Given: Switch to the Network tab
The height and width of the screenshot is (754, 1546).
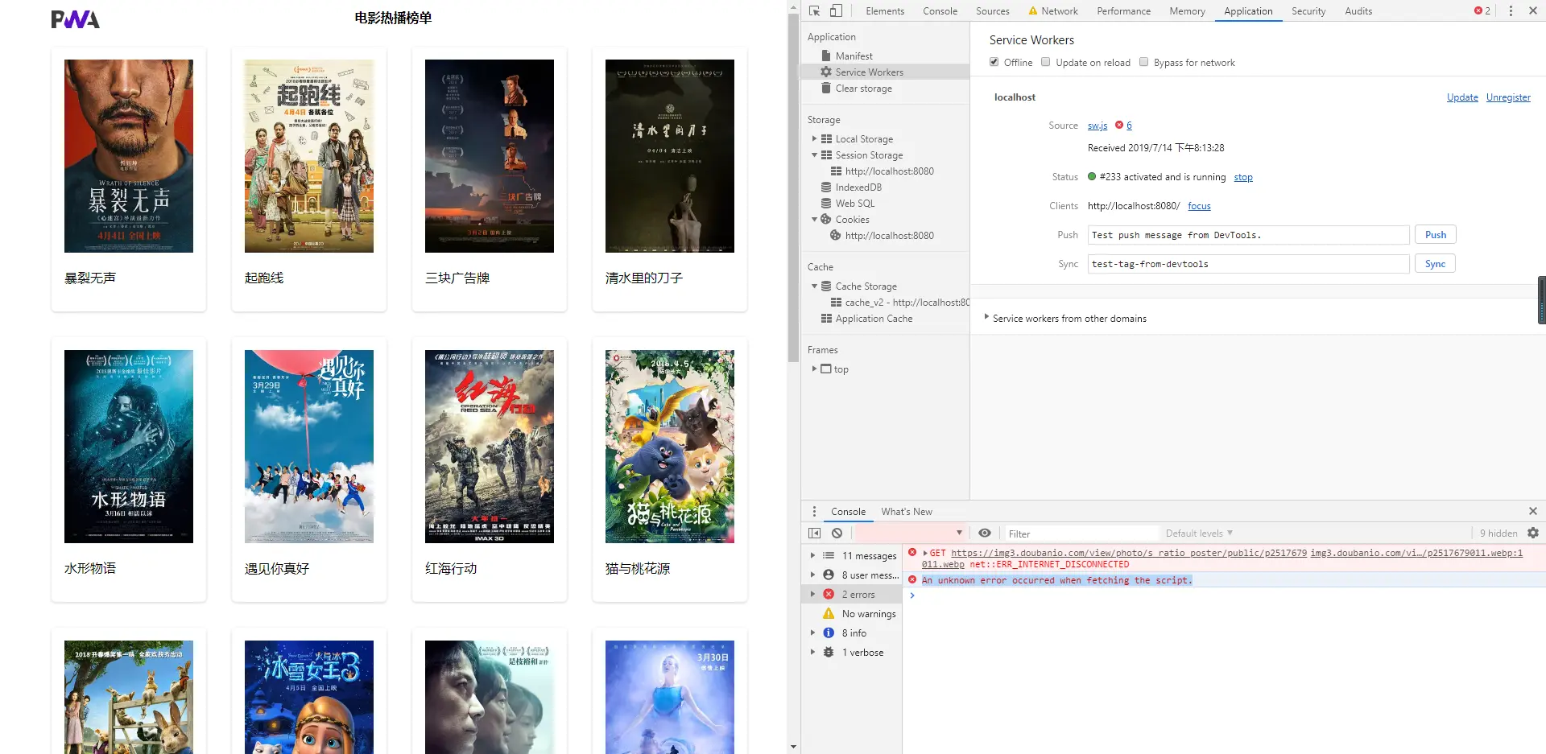Looking at the screenshot, I should pos(1053,10).
